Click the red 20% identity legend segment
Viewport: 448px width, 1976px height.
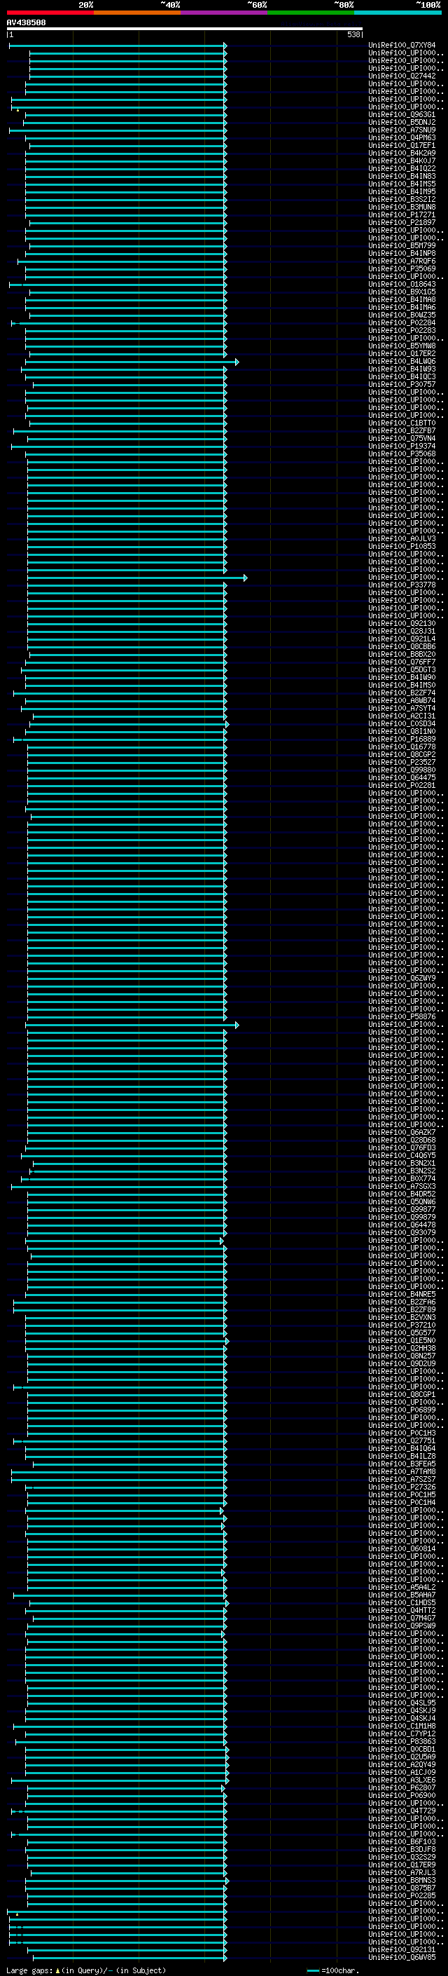click(x=50, y=13)
